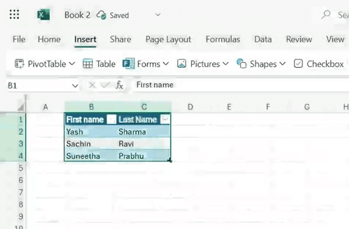The width and height of the screenshot is (349, 229).
Task: Select the cell containing Suneetha
Action: 91,156
